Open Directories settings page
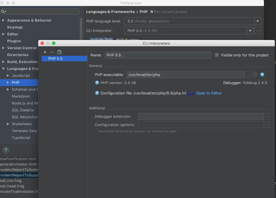This screenshot has height=198, width=276. pos(18,55)
